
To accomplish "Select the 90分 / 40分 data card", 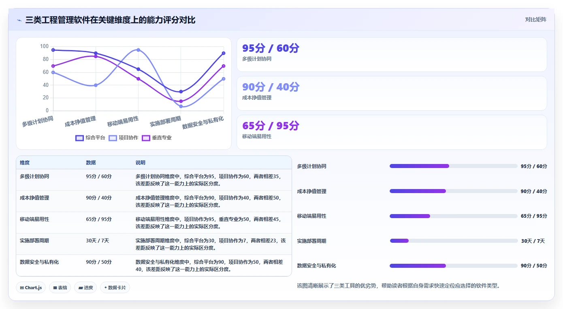I will (x=392, y=93).
